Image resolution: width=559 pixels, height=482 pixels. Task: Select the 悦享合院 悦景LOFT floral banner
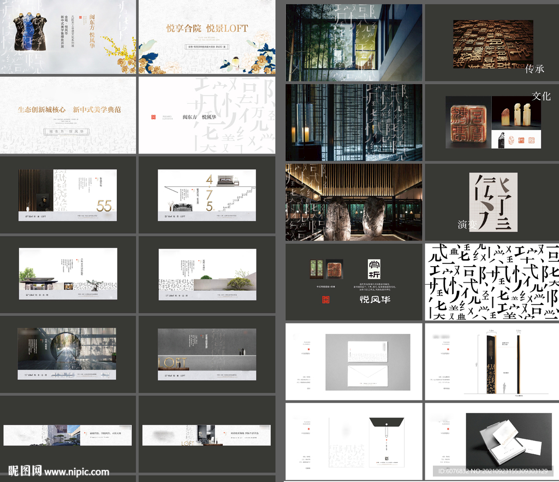(207, 37)
